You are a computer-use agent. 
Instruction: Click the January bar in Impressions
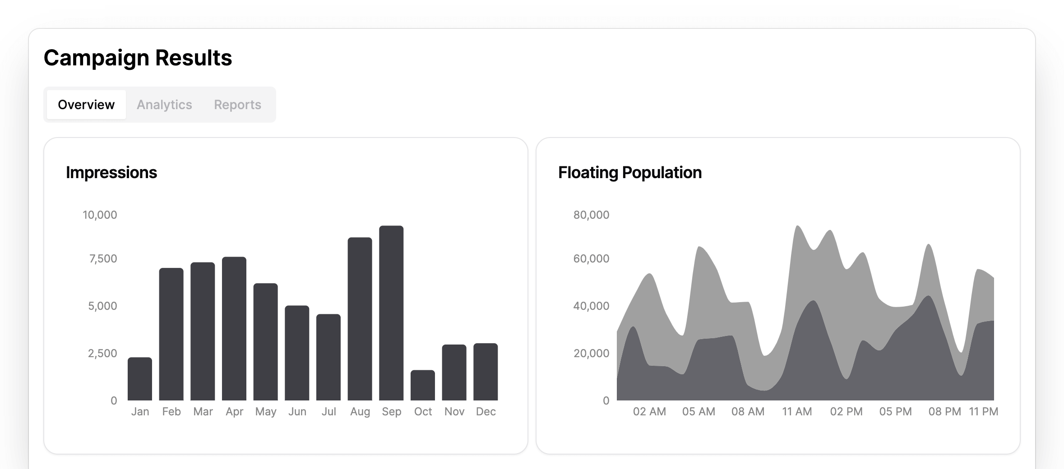pyautogui.click(x=140, y=379)
